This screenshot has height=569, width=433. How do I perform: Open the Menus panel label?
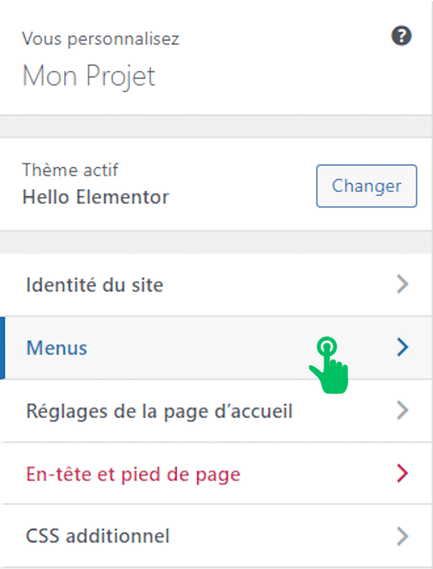coord(57,348)
